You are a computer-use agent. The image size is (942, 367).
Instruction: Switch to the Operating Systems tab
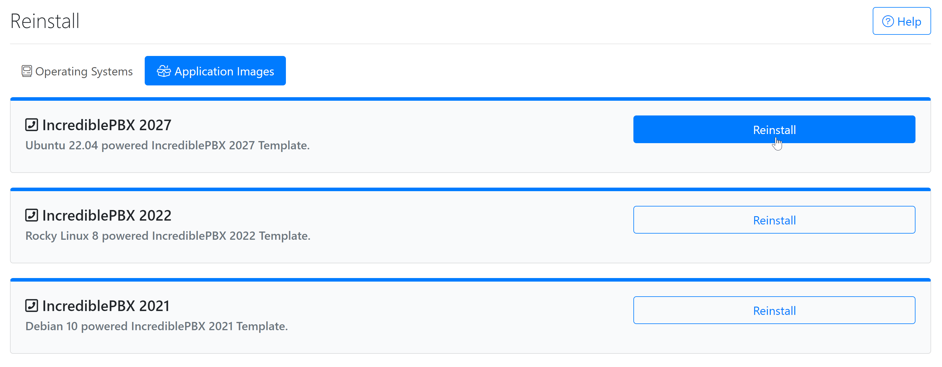coord(77,71)
